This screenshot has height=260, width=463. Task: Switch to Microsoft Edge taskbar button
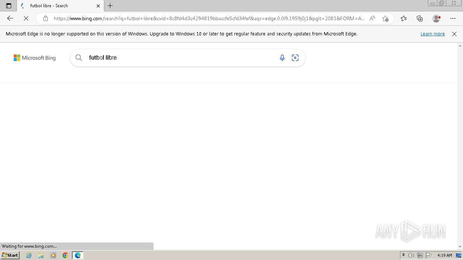tap(78, 255)
